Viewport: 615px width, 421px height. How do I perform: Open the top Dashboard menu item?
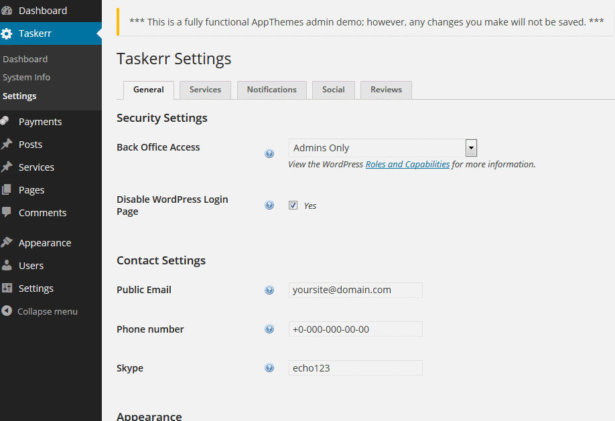pos(51,11)
